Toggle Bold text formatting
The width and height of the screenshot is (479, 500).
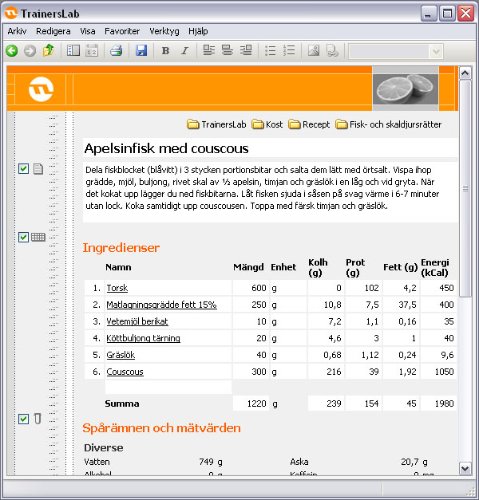165,51
